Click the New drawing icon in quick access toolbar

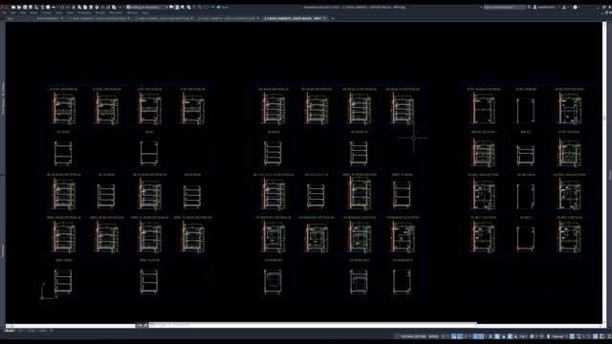(x=13, y=7)
